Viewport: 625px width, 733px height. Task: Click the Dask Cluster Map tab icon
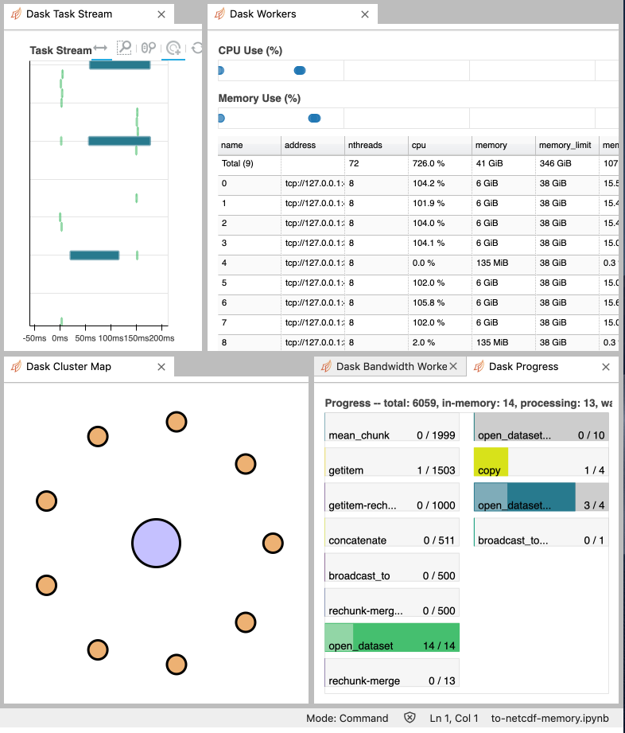(x=17, y=366)
